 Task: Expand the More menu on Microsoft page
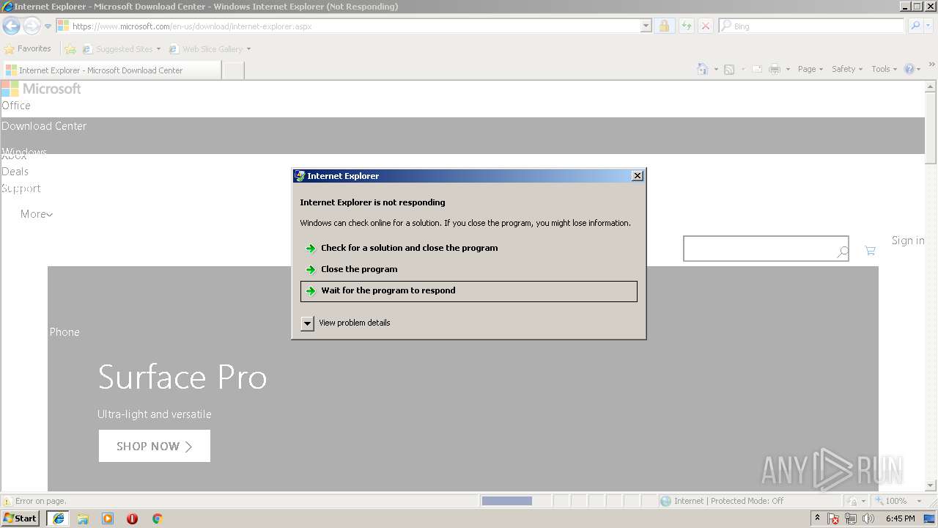tap(37, 214)
